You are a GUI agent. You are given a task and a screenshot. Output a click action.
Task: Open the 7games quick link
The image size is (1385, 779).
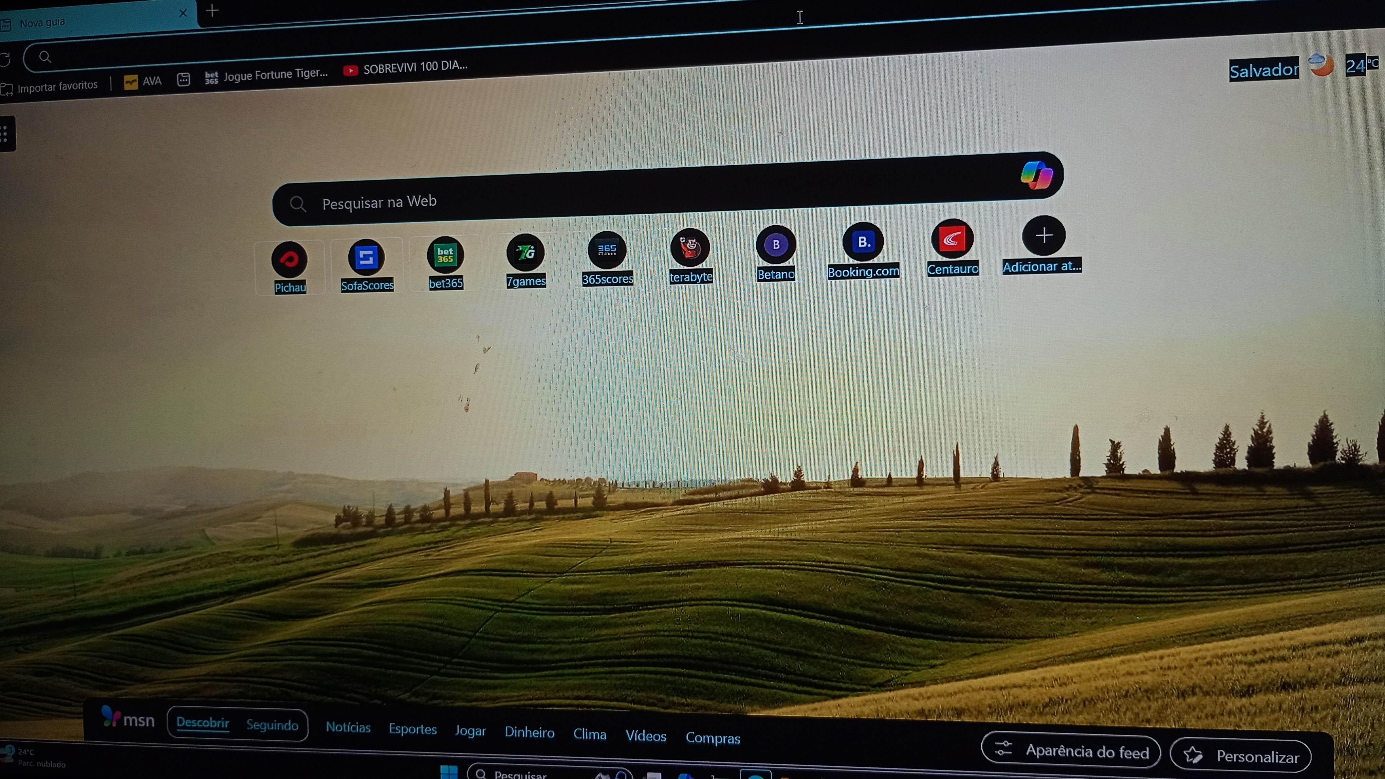[x=525, y=261]
